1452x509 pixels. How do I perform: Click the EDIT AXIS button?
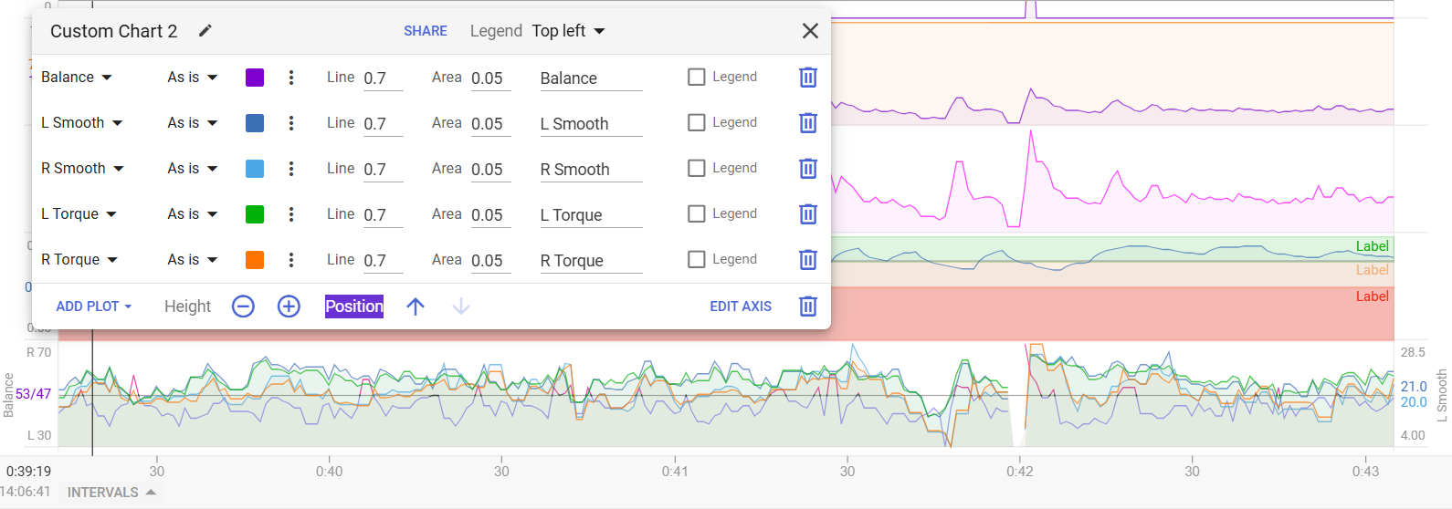(741, 306)
